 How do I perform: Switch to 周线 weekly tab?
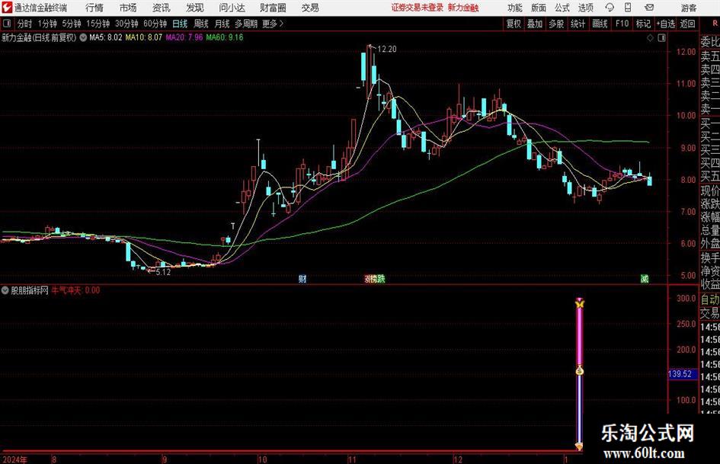(x=201, y=24)
